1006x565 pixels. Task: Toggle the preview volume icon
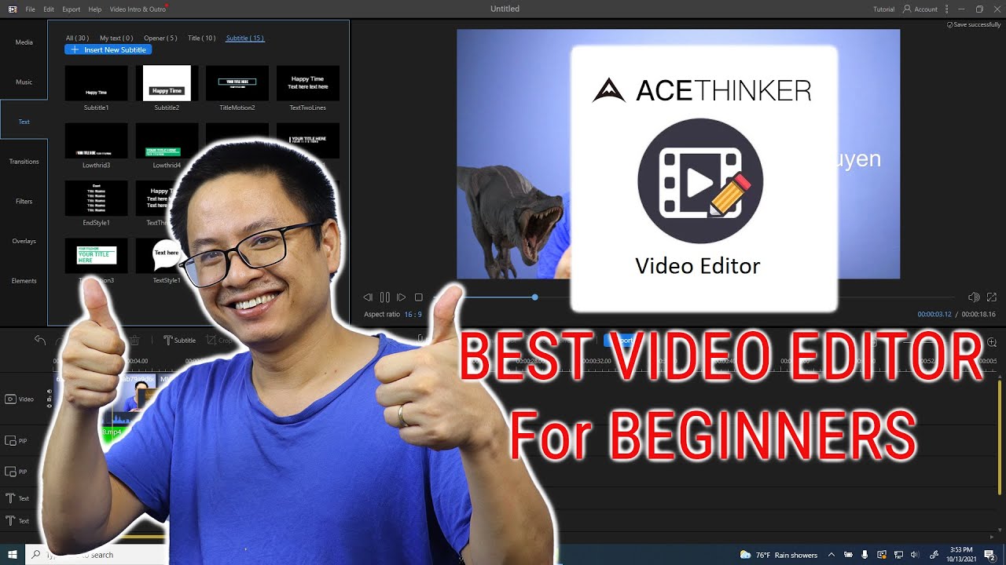click(974, 297)
